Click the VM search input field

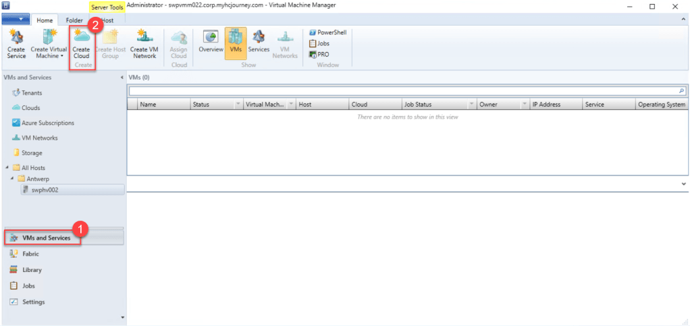(x=402, y=90)
